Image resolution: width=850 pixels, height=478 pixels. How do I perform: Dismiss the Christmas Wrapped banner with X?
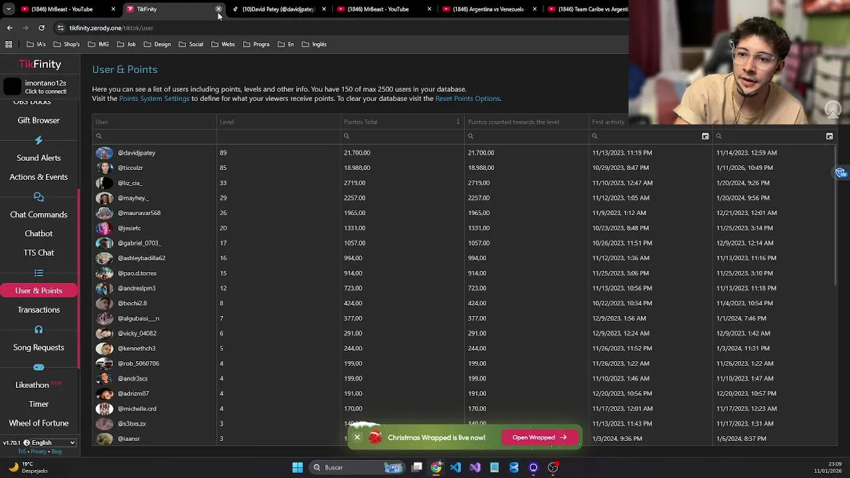click(x=357, y=438)
